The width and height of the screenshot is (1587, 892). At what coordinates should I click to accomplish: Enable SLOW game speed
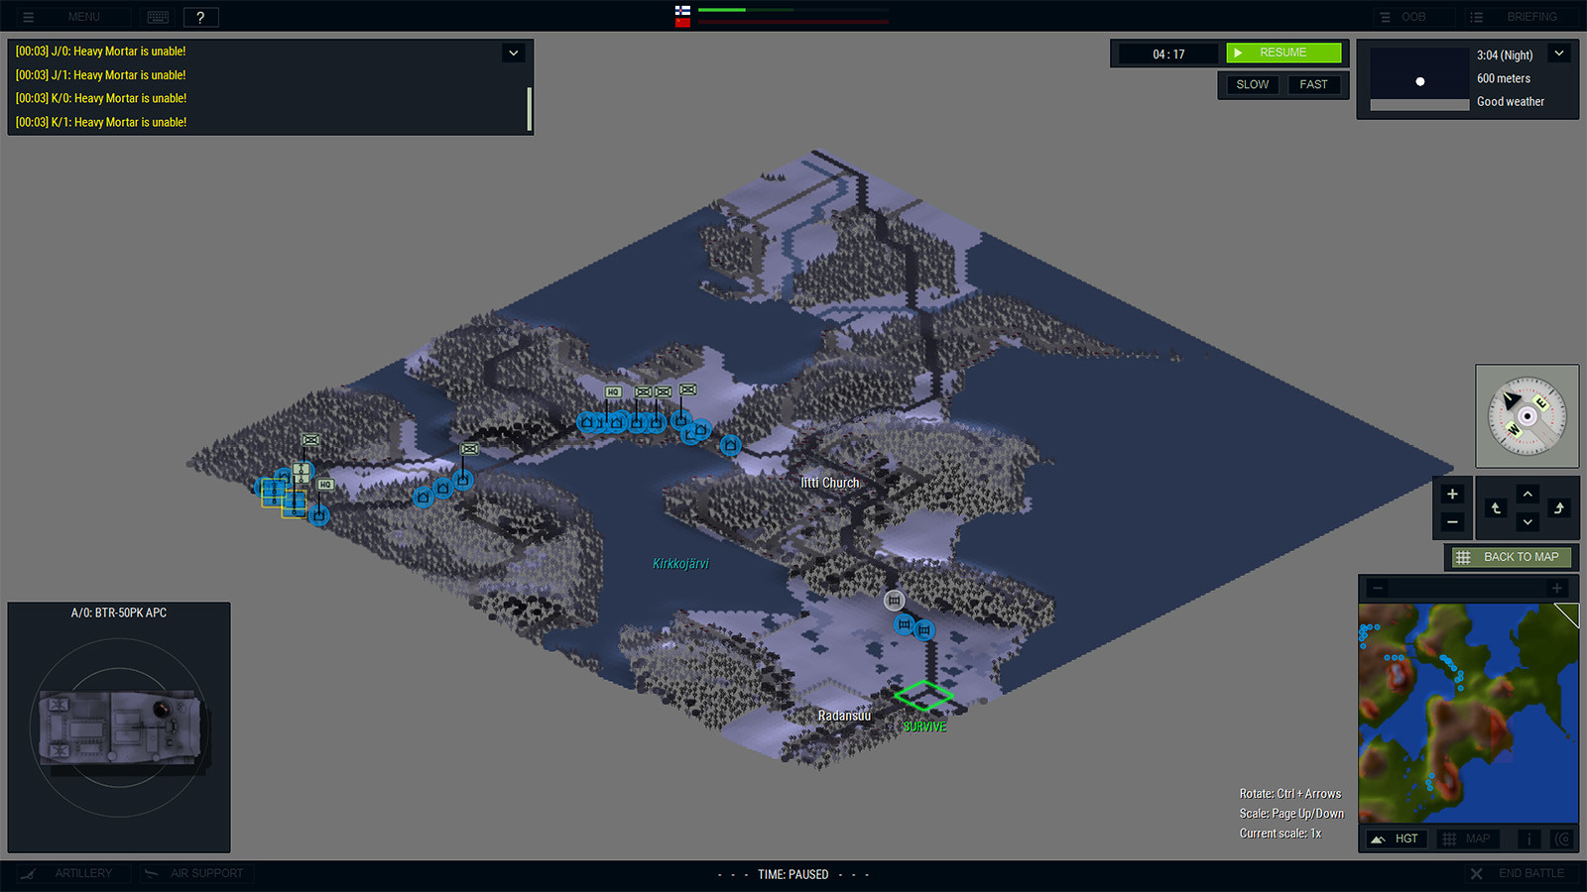1250,84
